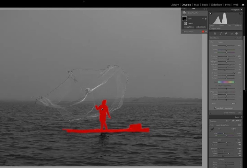Toggle Mask 1 visibility eye icon
The height and width of the screenshot is (168, 247).
point(205,19)
